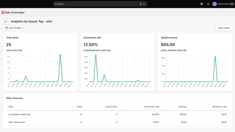This screenshot has height=132, width=235.
Task: Click the peak of the views chart
Action: (60, 55)
